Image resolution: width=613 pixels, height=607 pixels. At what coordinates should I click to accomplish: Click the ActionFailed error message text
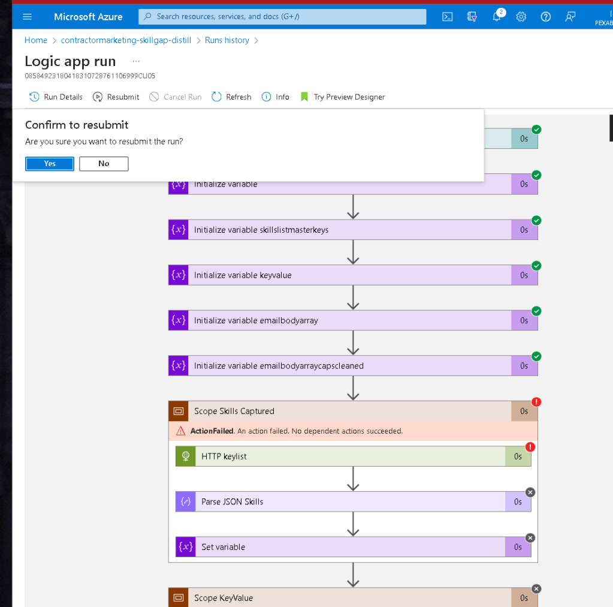coord(297,431)
